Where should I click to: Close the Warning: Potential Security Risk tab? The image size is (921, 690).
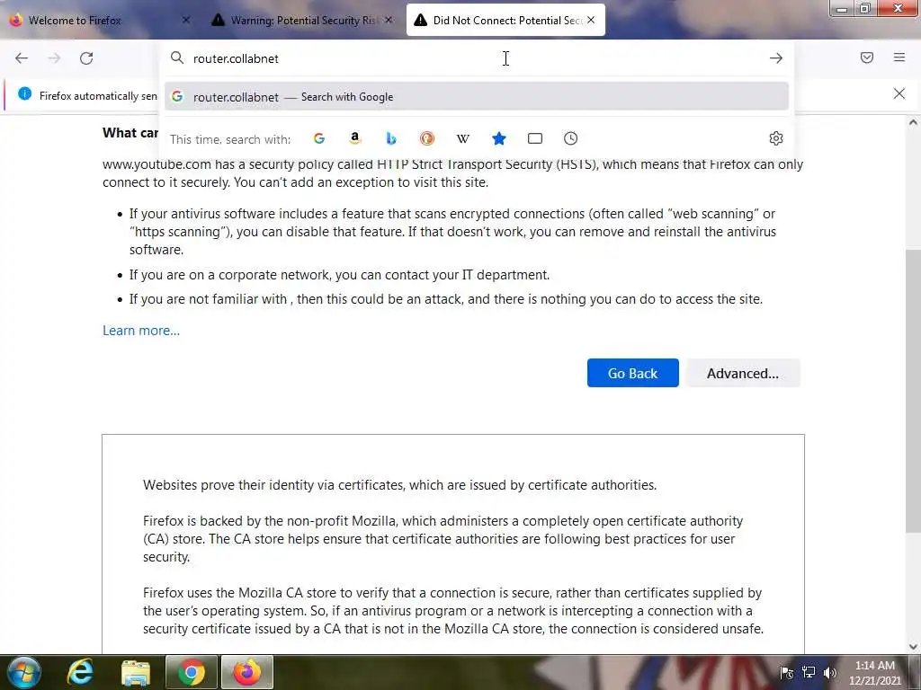tap(389, 20)
